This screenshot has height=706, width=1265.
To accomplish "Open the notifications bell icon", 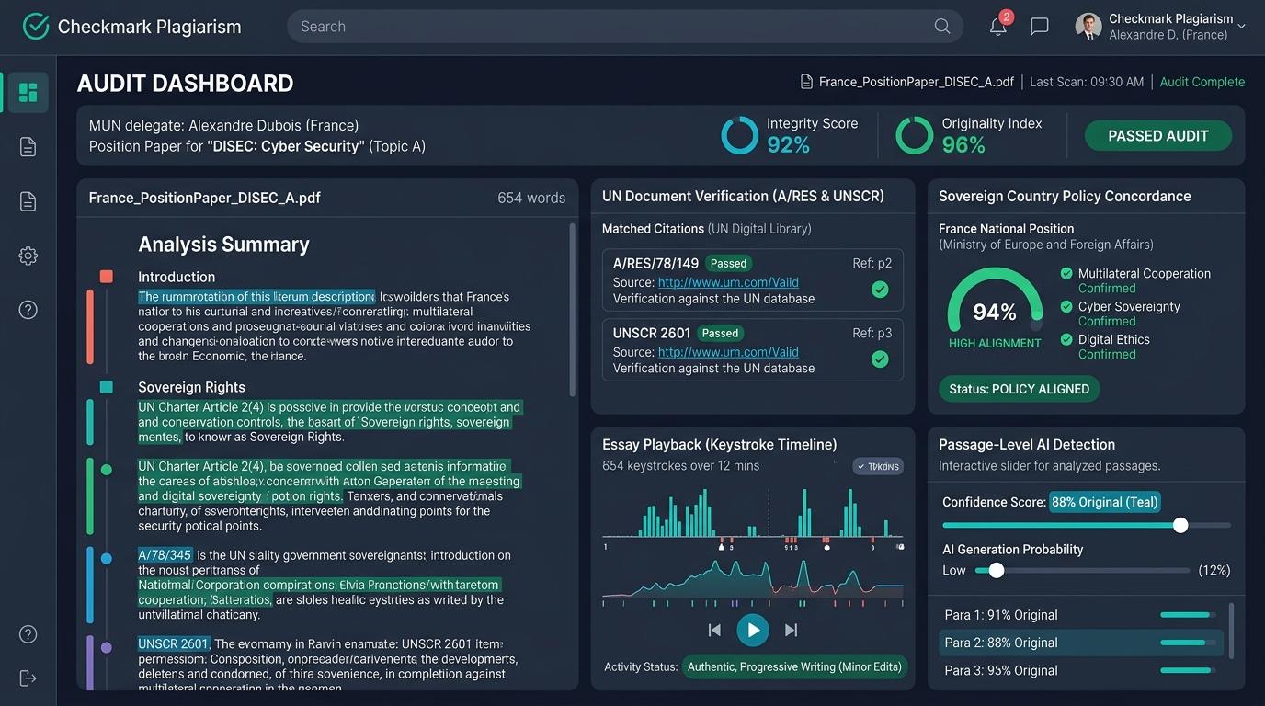I will pos(998,26).
